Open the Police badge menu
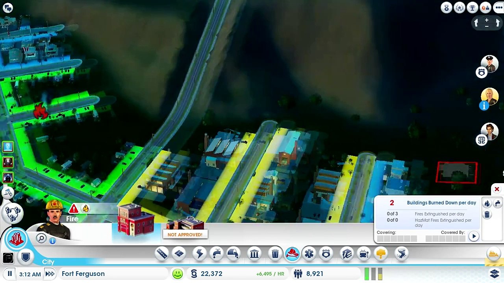This screenshot has height=283, width=504. click(326, 254)
